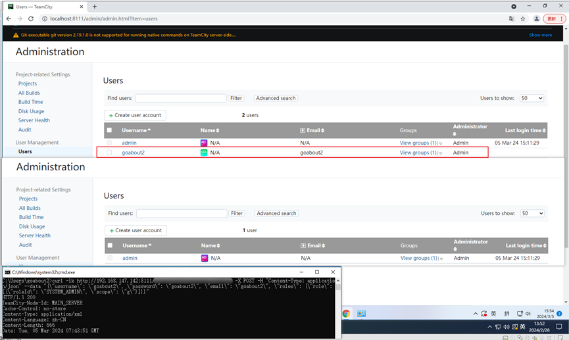Reload the TeamCity page

pyautogui.click(x=31, y=18)
